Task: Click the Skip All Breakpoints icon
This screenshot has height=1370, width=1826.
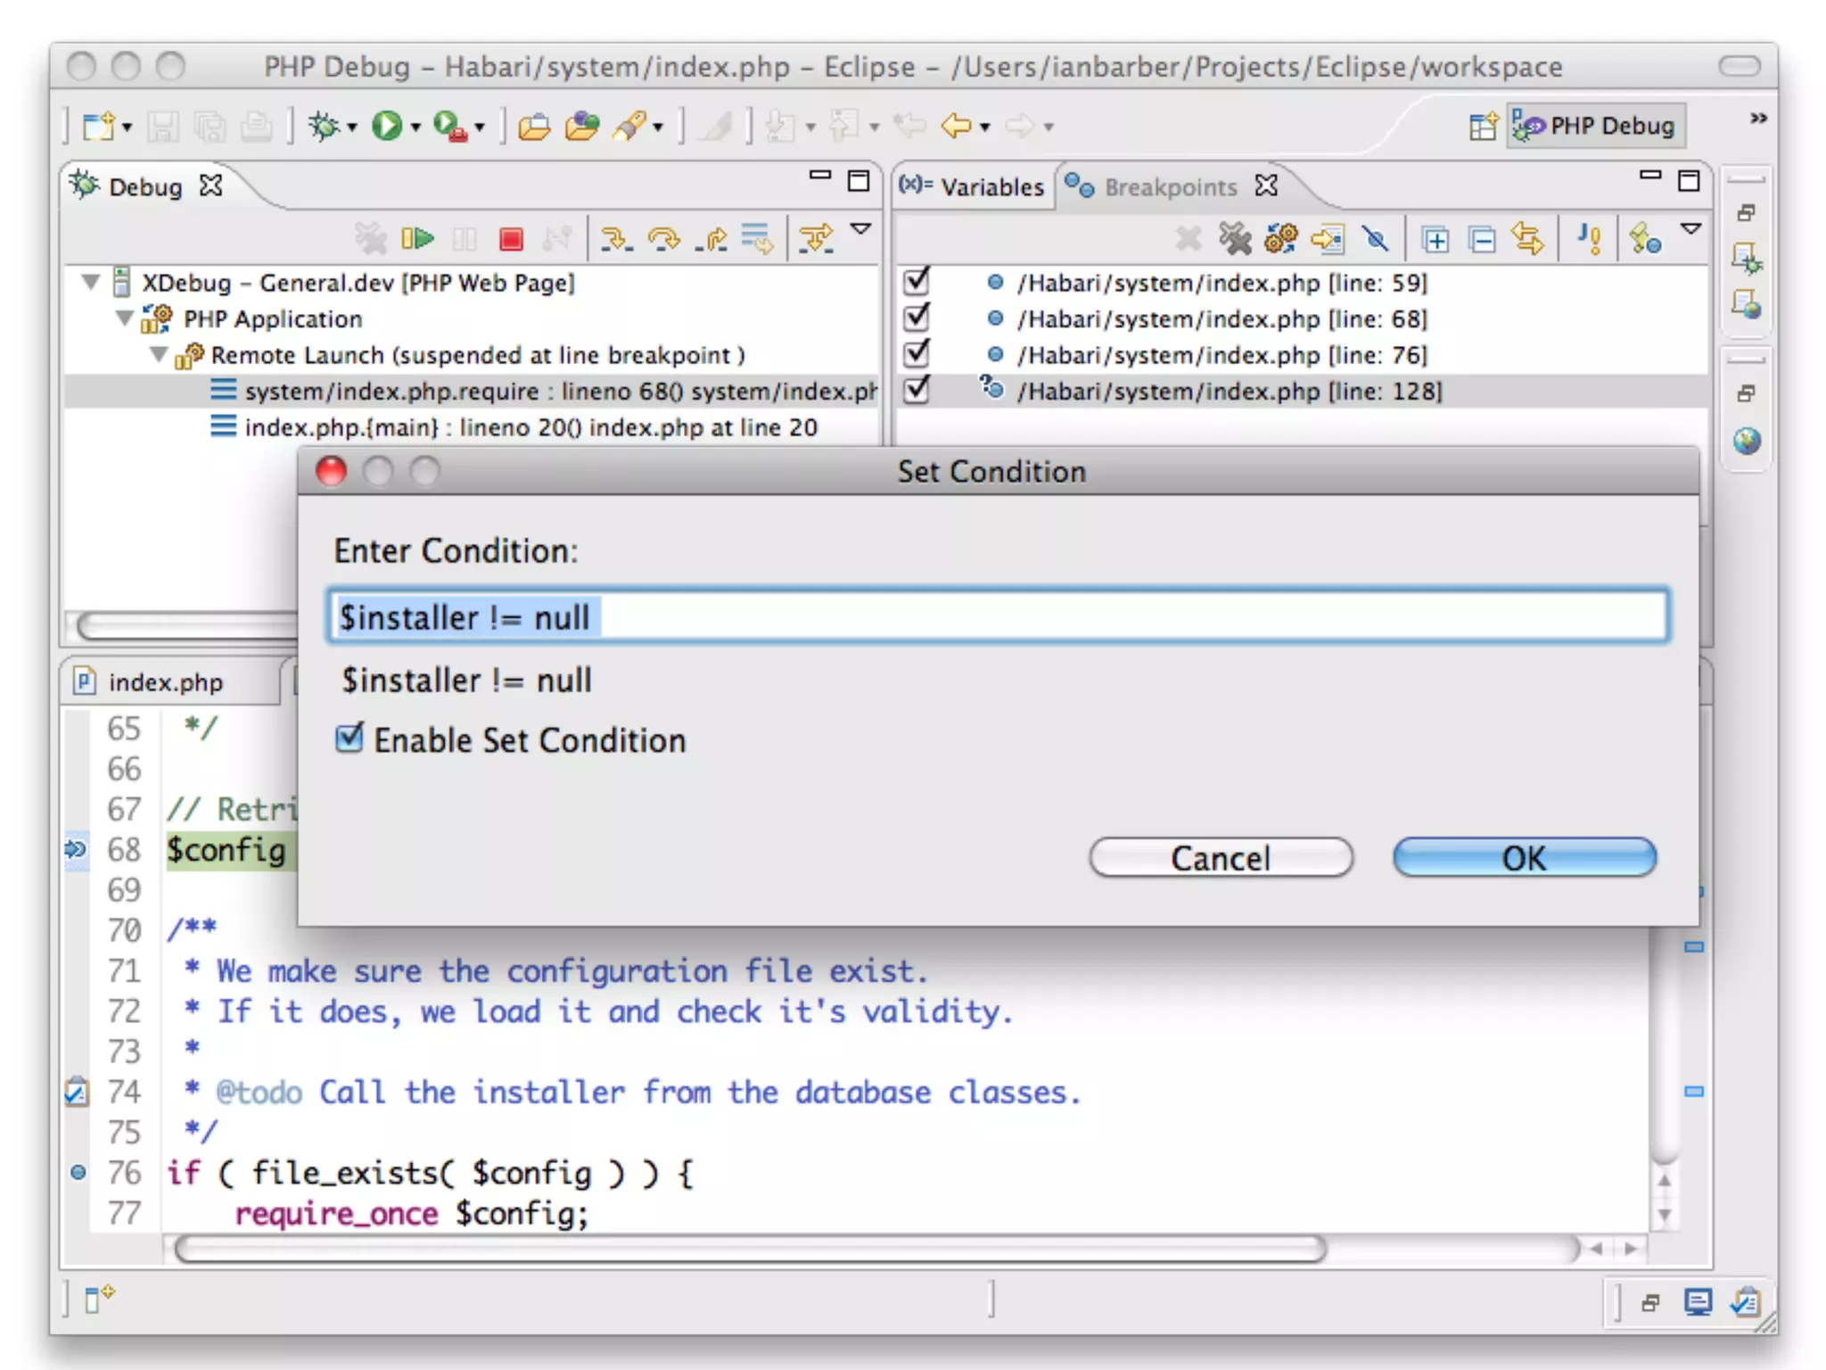Action: (1376, 239)
